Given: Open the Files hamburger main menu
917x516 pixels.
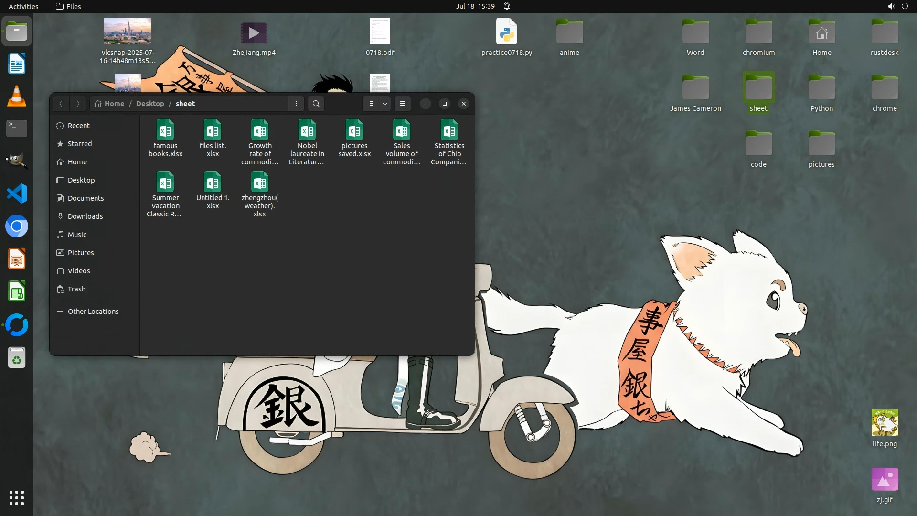Looking at the screenshot, I should [x=403, y=104].
